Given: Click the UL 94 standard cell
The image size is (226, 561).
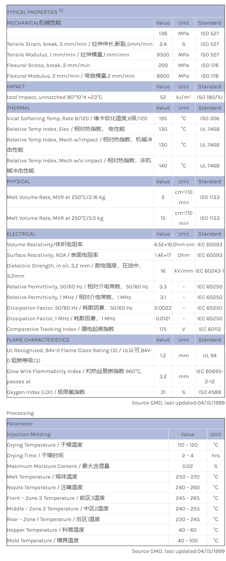Looking at the screenshot, I should pyautogui.click(x=210, y=355).
